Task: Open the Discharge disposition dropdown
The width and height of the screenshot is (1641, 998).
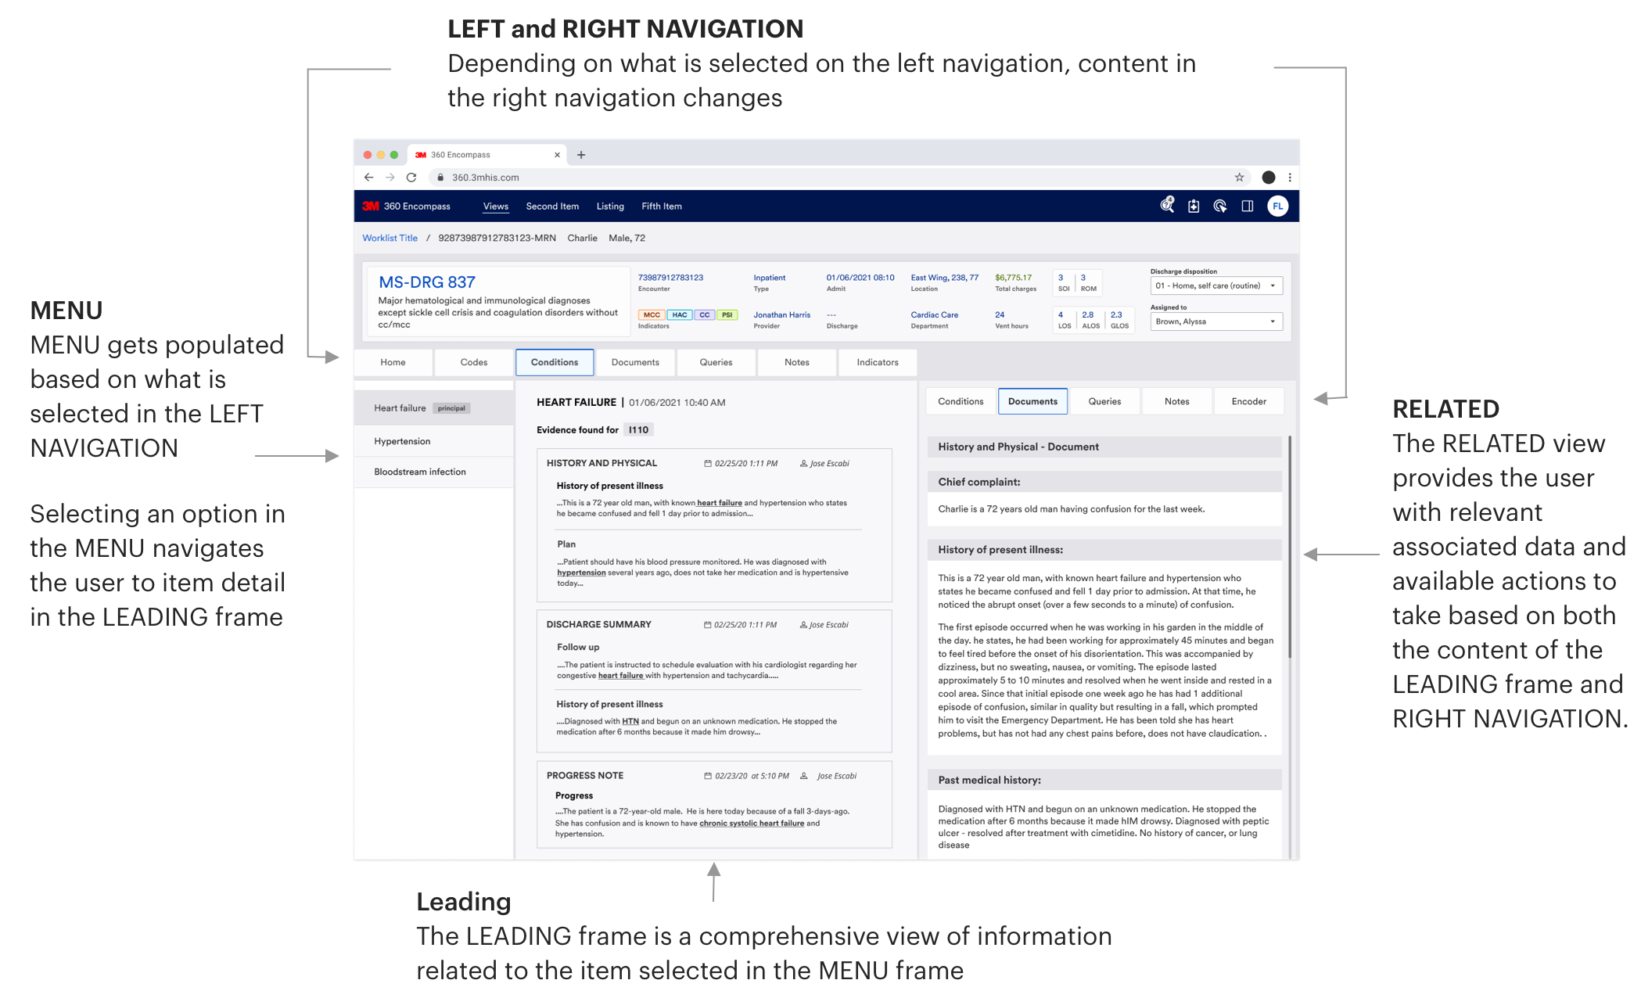Action: point(1216,286)
